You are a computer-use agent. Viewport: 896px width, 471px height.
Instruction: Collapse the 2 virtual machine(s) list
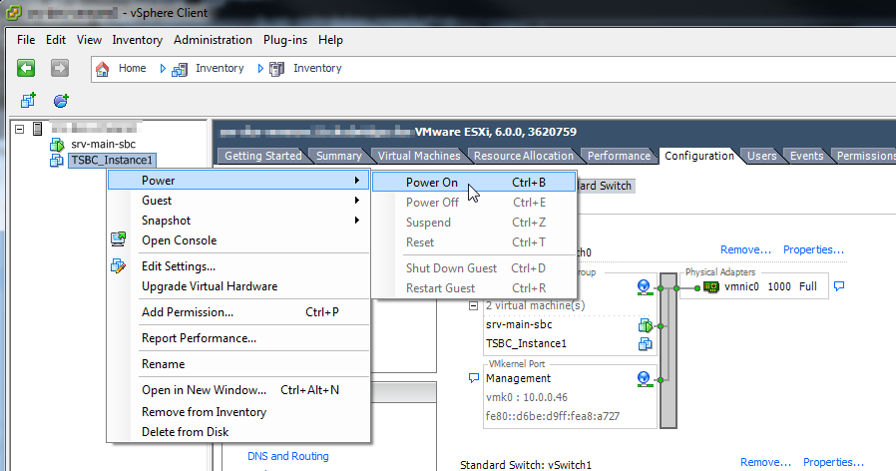coord(473,305)
